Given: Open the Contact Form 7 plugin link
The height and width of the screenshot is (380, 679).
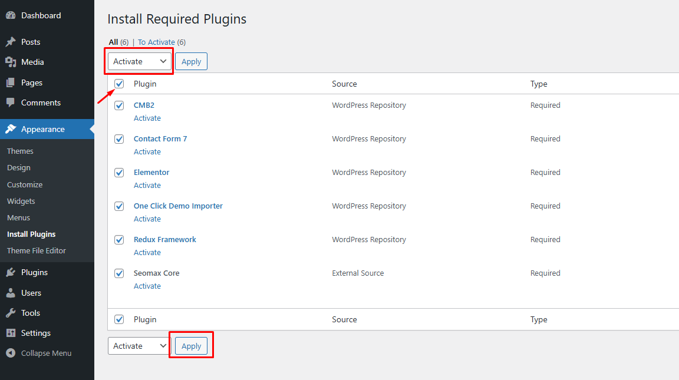Looking at the screenshot, I should (x=160, y=139).
